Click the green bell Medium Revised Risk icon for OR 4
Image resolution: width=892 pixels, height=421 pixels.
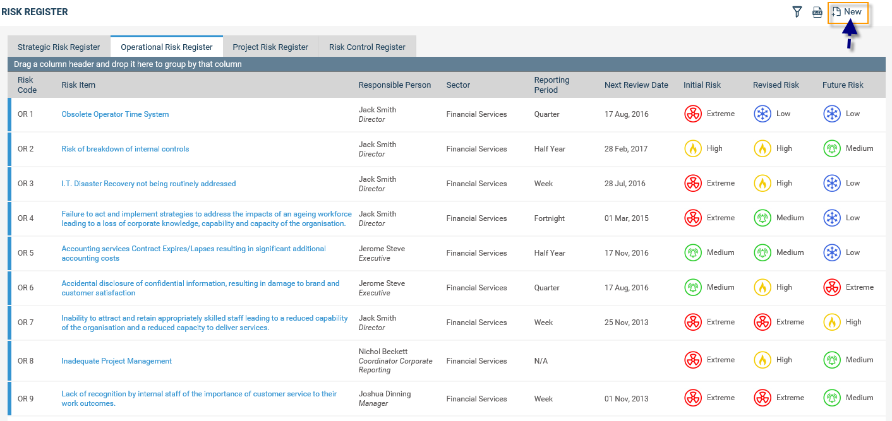762,218
